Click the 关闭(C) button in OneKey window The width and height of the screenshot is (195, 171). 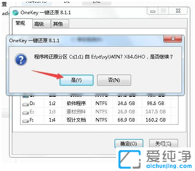pos(163,143)
